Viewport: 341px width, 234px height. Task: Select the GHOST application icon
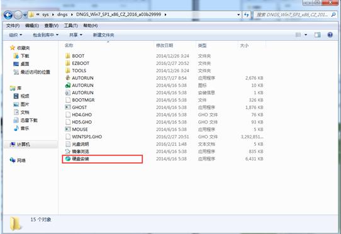tap(68, 107)
